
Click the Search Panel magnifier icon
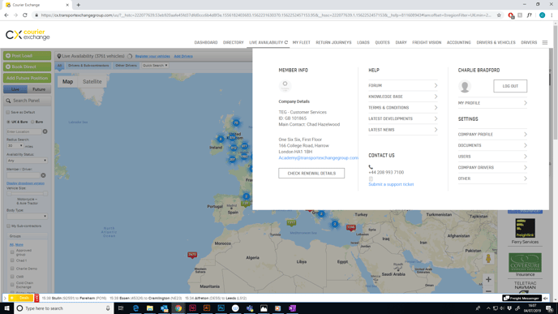pyautogui.click(x=8, y=101)
